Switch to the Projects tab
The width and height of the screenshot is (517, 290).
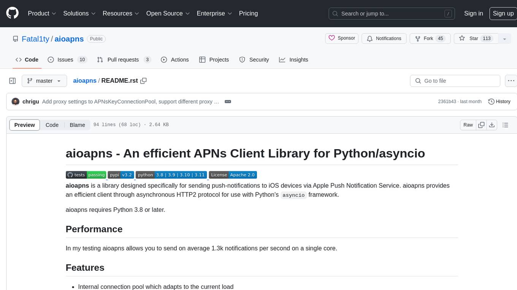214,60
